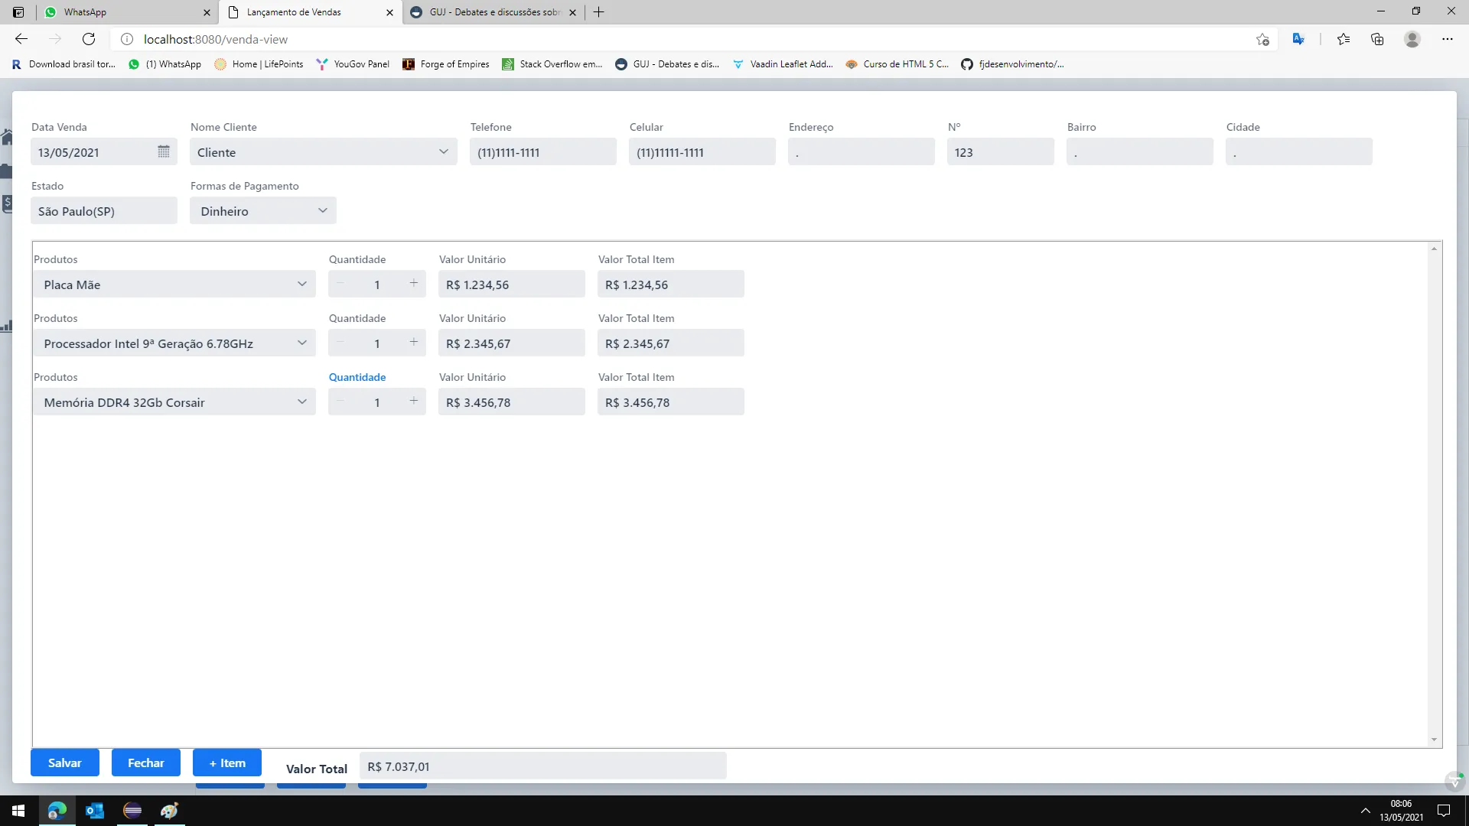
Task: Click the Telefone input field
Action: coord(543,151)
